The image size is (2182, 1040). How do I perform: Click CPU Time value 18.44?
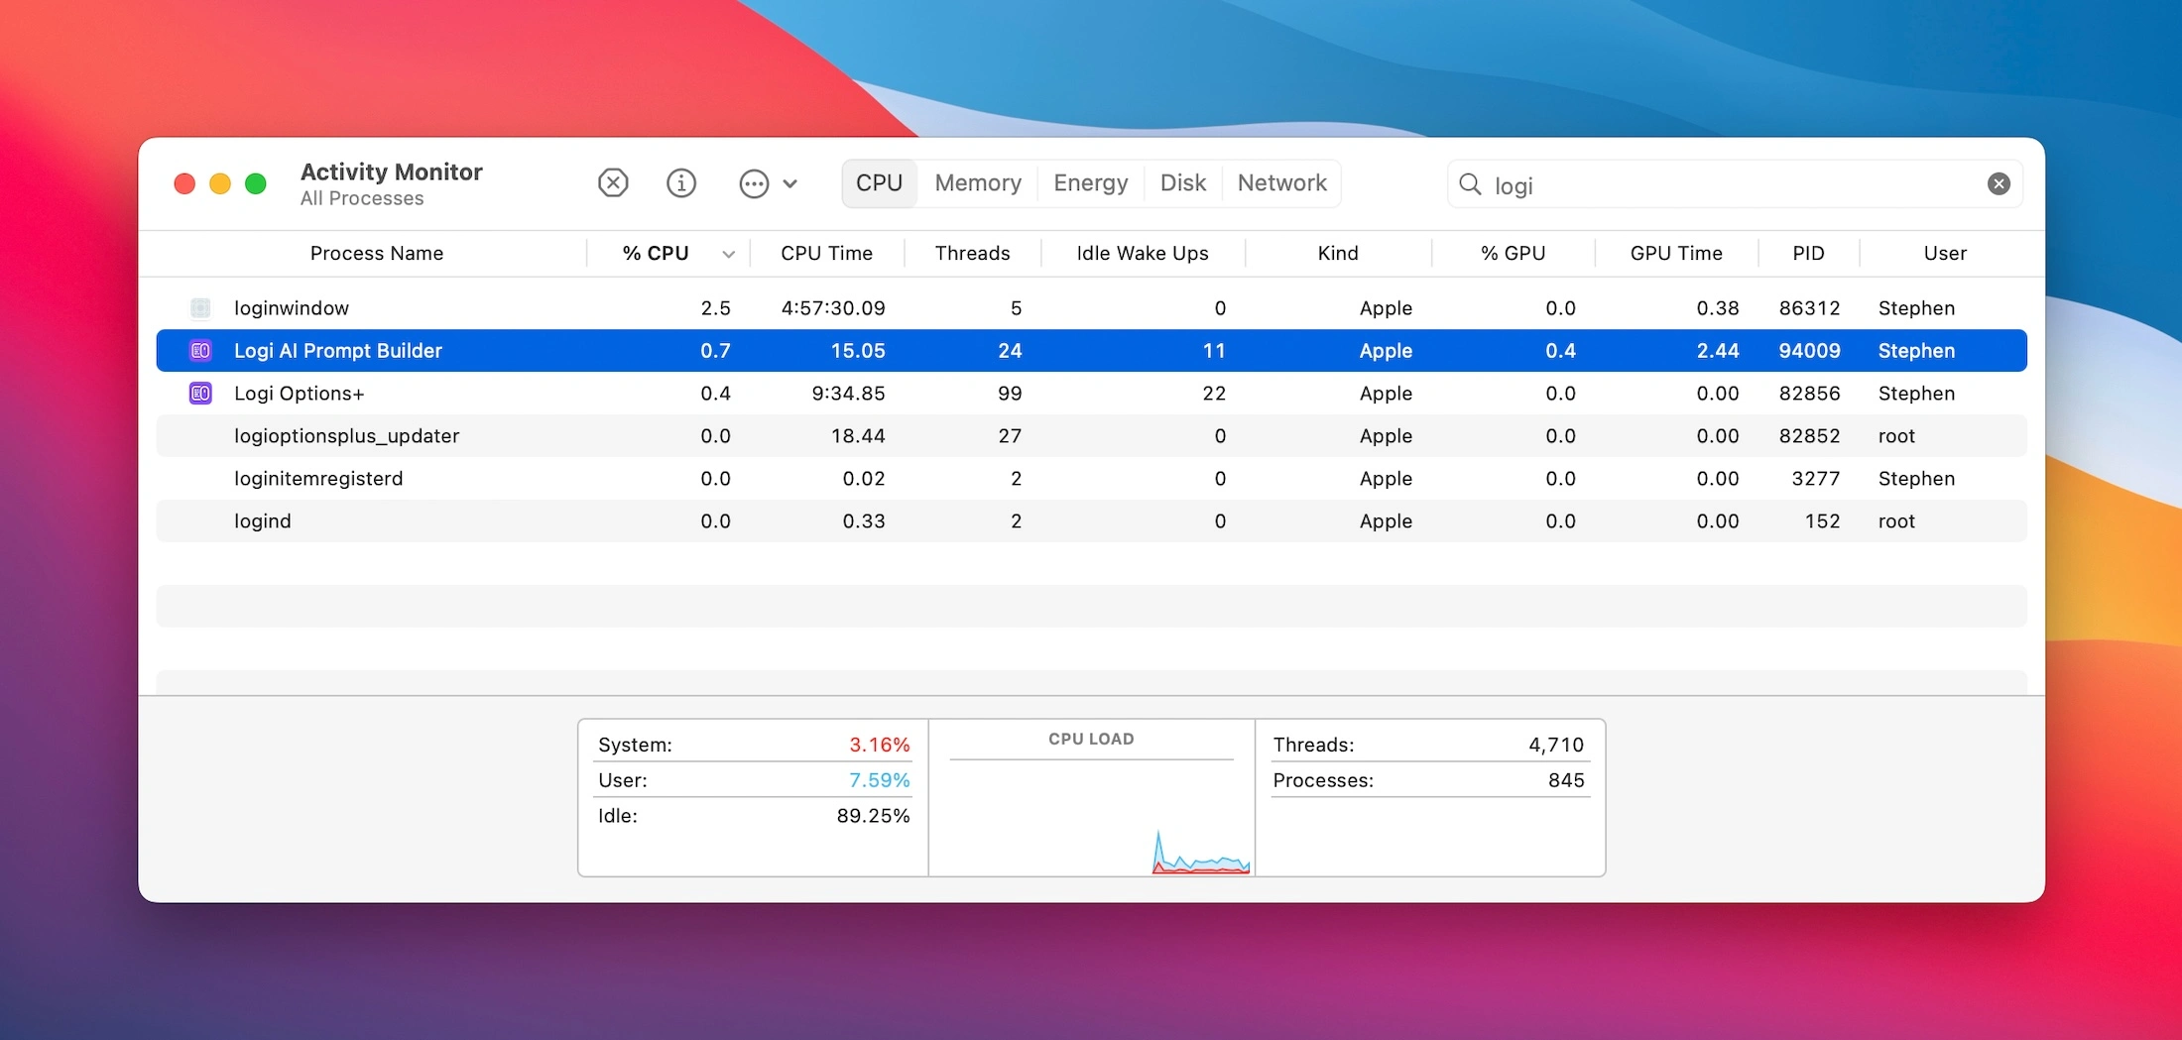858,436
